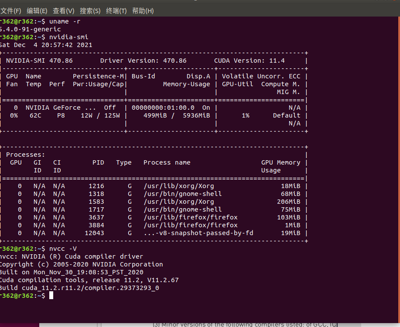The image size is (400, 327).
Task: Click the release version V11.2.67 text
Action: point(163,280)
